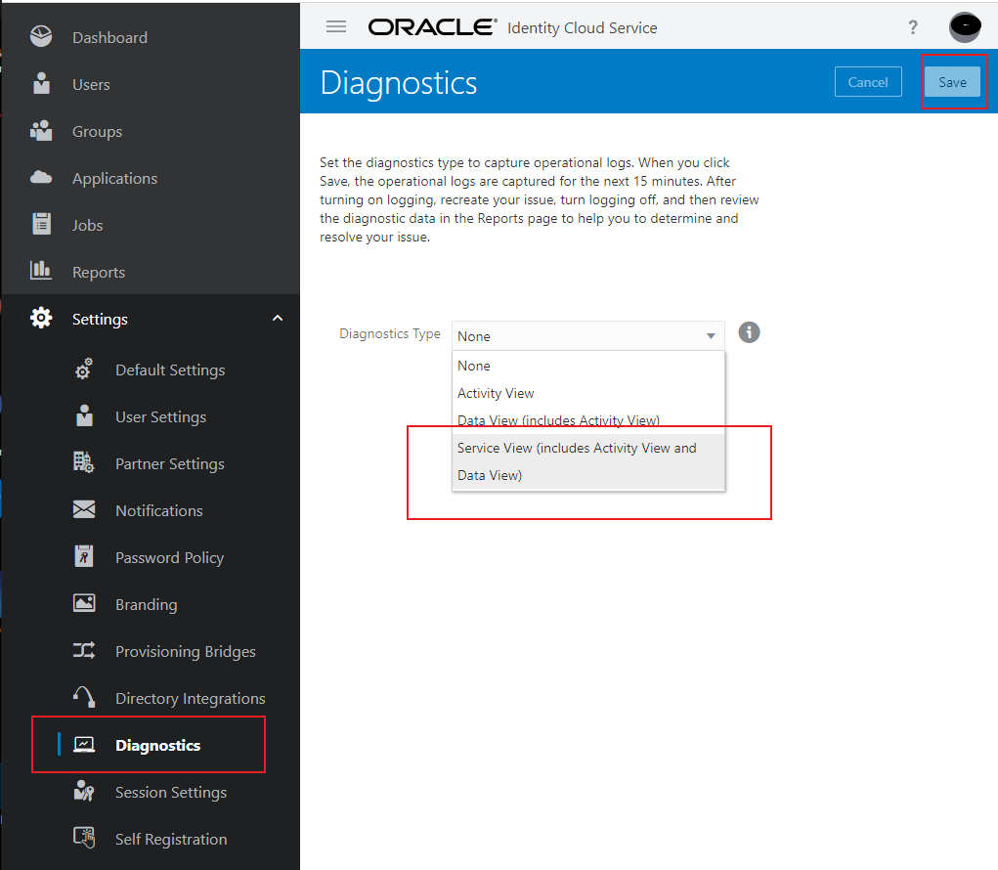This screenshot has width=998, height=870.
Task: Open Default Settings label
Action: [170, 370]
